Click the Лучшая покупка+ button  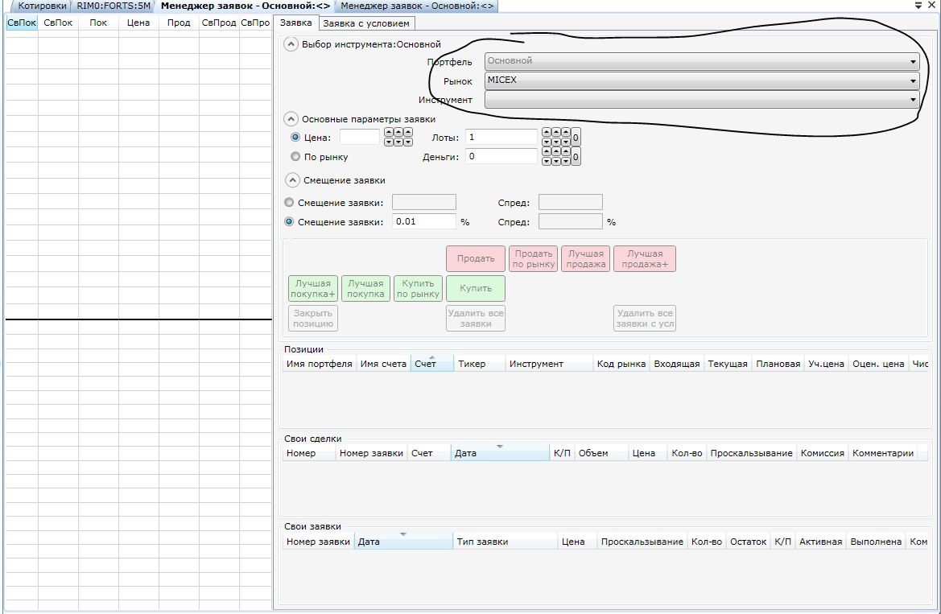pyautogui.click(x=314, y=289)
